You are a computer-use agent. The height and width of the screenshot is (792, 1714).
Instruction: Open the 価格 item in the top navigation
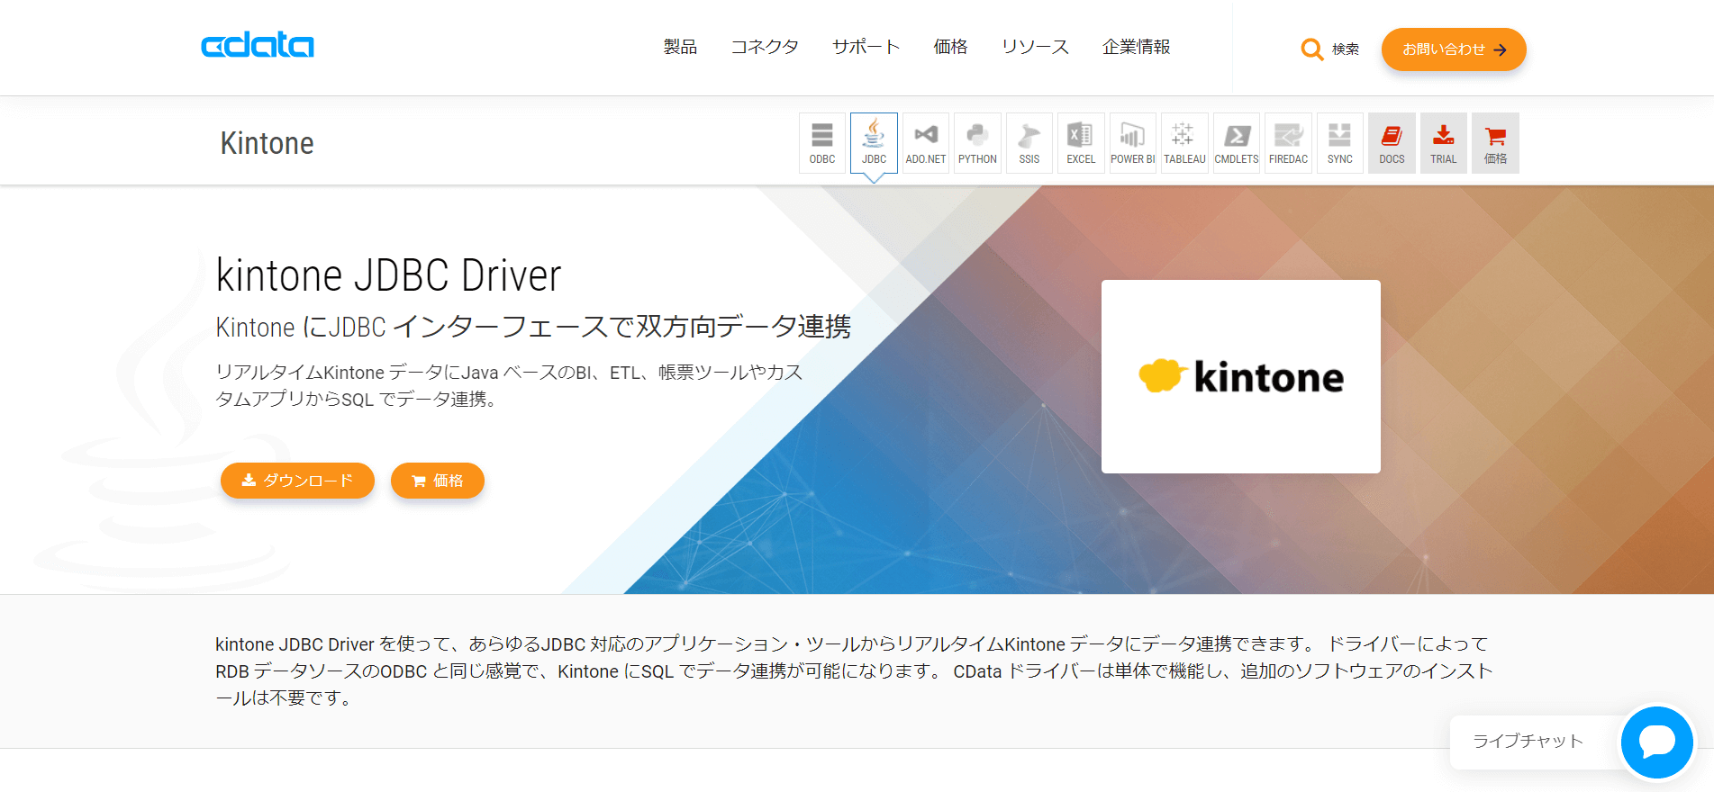click(x=950, y=47)
